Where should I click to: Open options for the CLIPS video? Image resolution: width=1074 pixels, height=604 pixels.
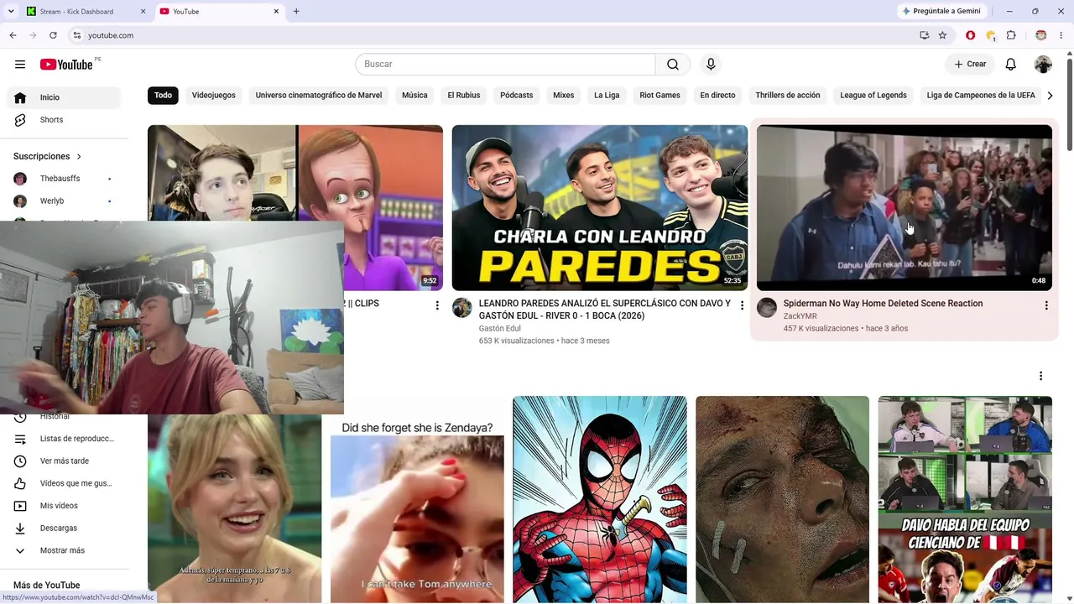(x=437, y=305)
